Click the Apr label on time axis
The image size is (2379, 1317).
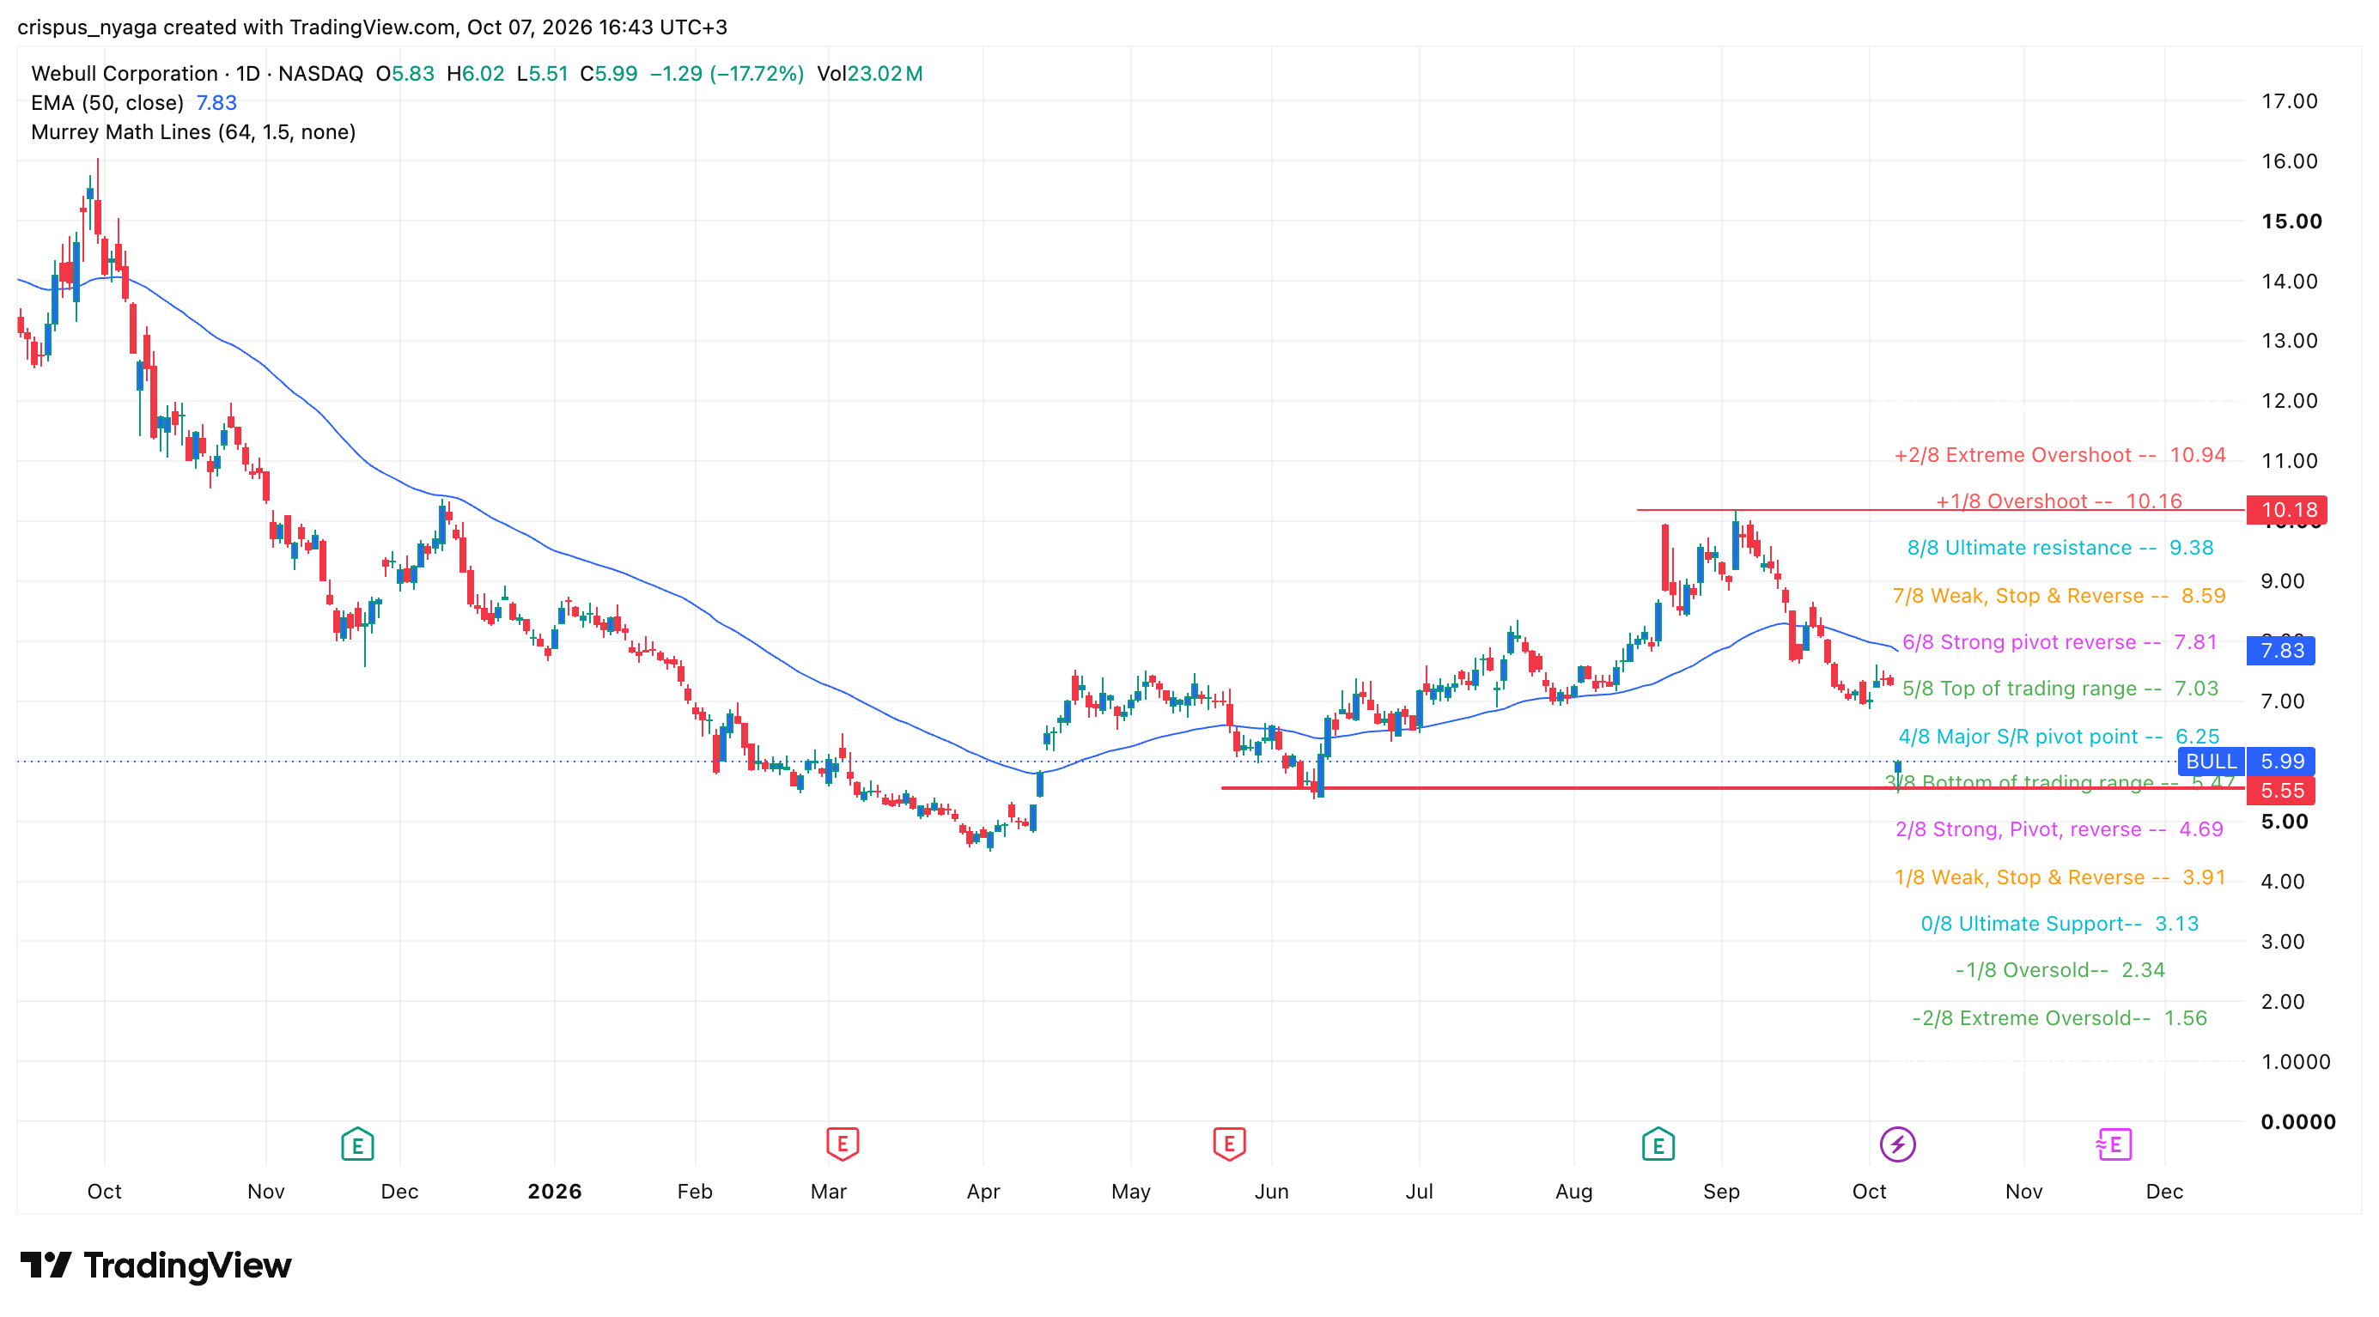(983, 1191)
